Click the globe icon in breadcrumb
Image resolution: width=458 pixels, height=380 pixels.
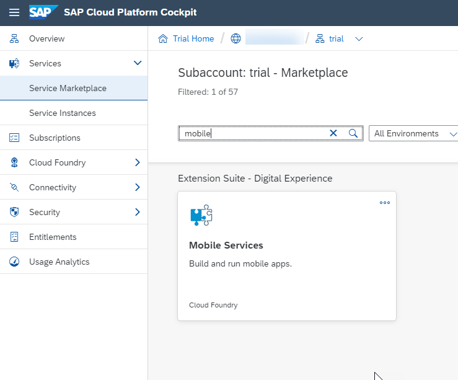pyautogui.click(x=236, y=38)
